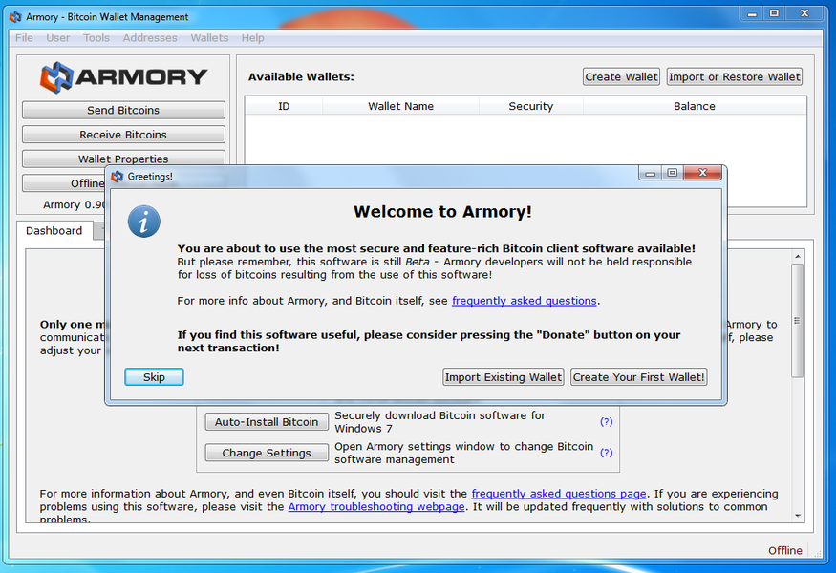Click Import or Restore Wallet button

(x=734, y=76)
